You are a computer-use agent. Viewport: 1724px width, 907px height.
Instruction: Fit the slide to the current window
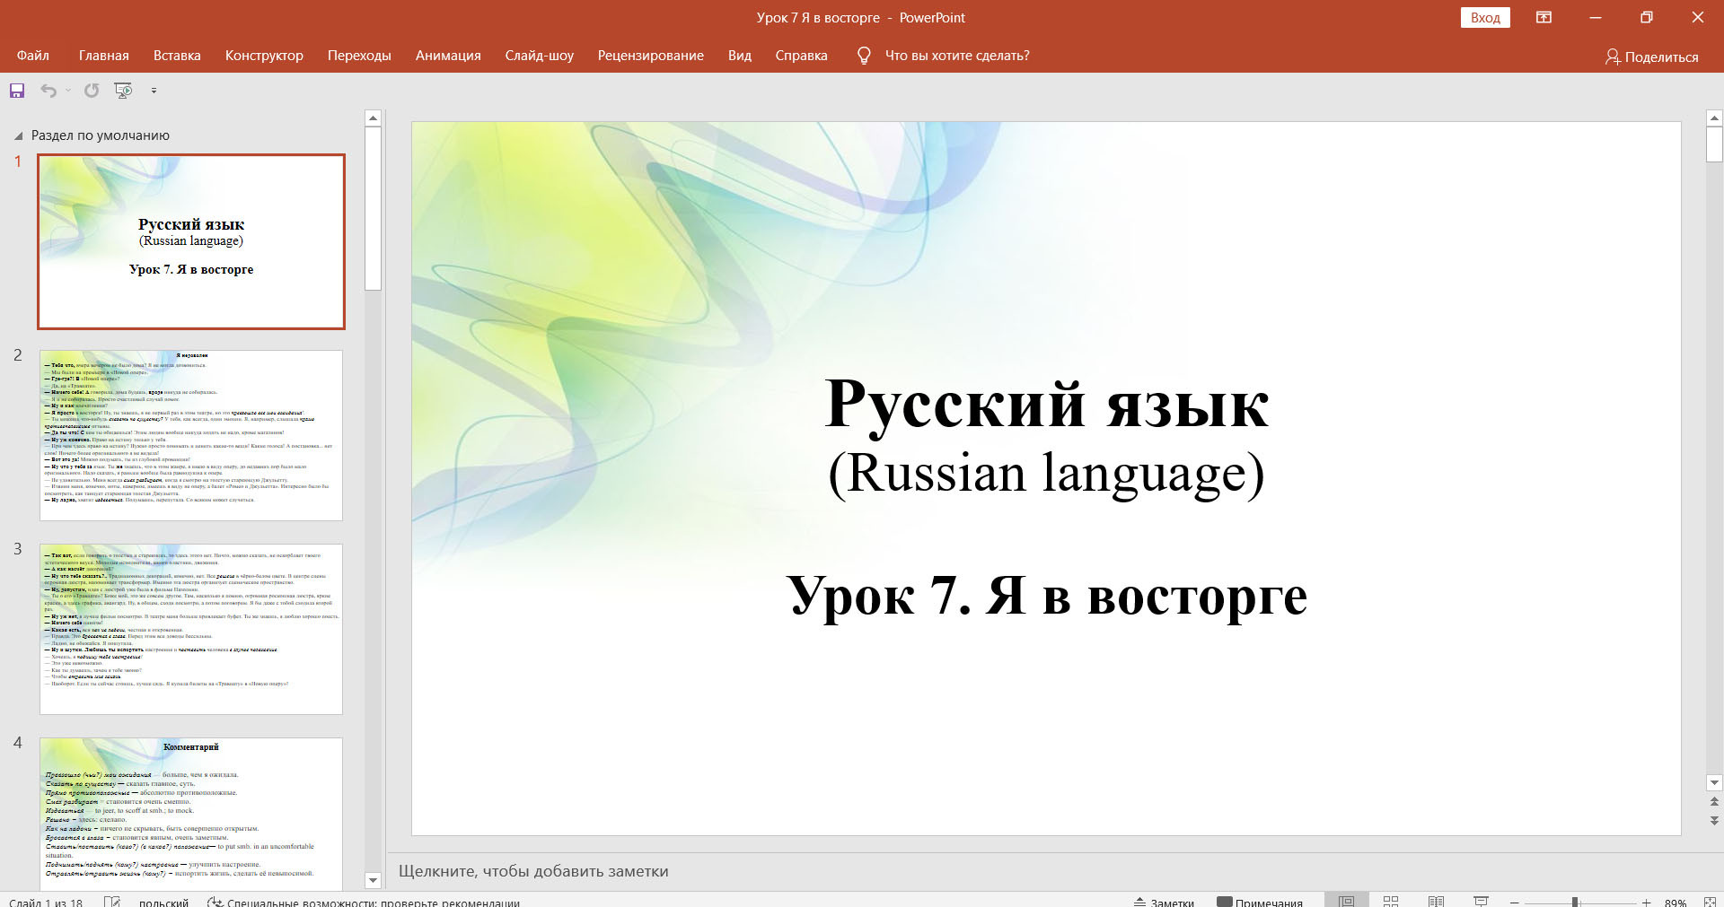(1711, 902)
